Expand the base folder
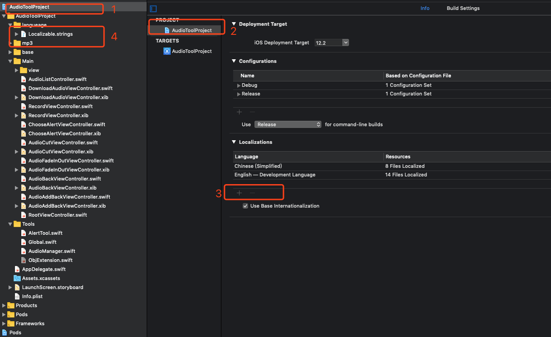Viewport: 551px width, 337px height. [10, 52]
